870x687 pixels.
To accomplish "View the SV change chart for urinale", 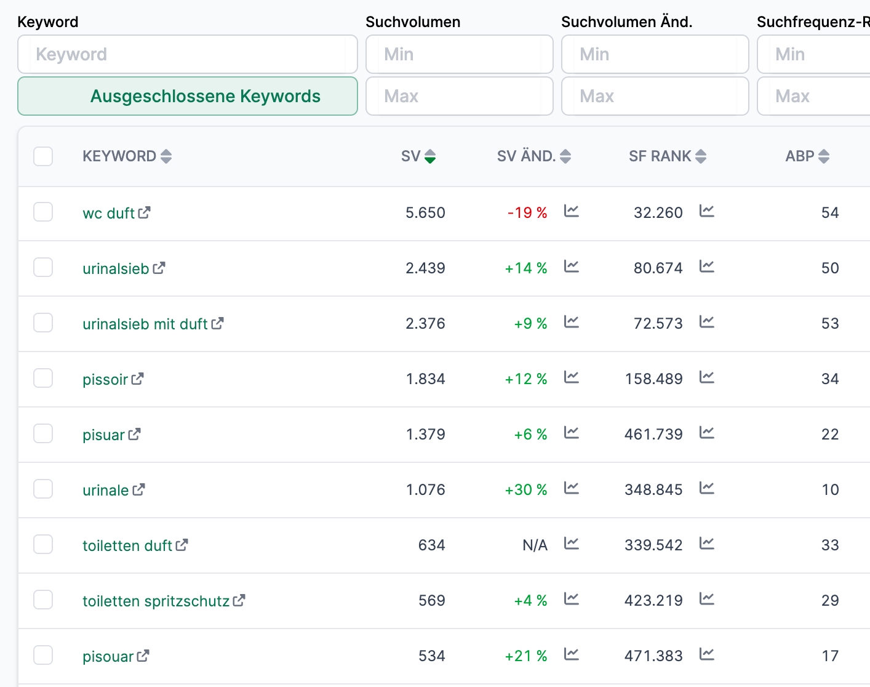I will pyautogui.click(x=571, y=488).
